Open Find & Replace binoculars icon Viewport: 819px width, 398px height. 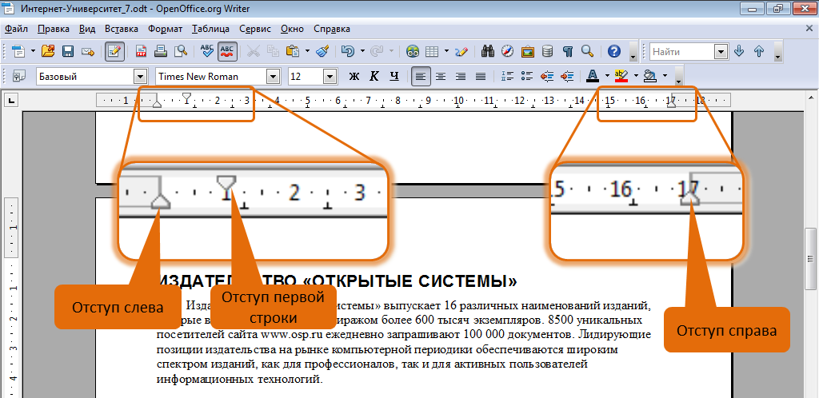[488, 51]
